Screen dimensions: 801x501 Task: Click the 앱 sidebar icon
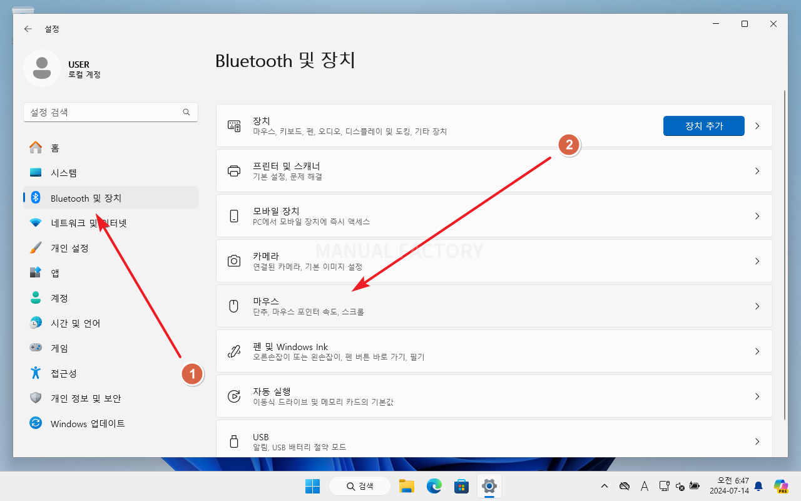[36, 273]
